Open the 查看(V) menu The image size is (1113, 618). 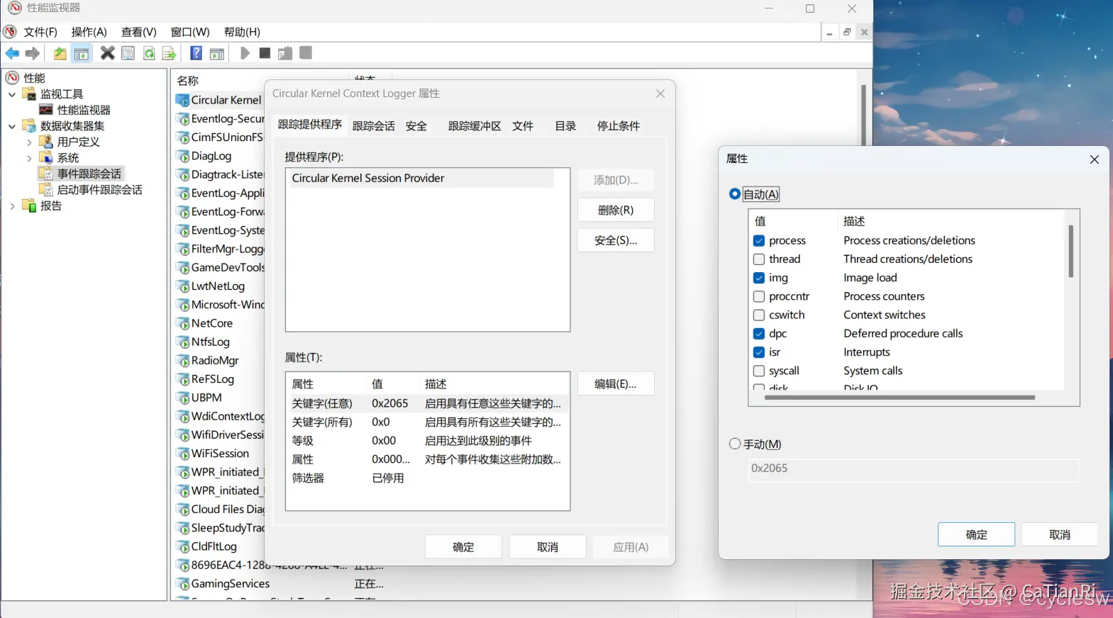coord(138,32)
